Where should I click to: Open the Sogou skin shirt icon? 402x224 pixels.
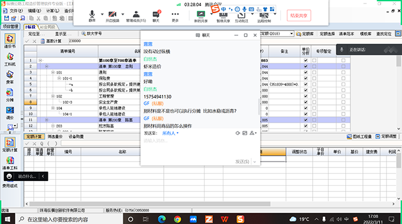pyautogui.click(x=265, y=9)
